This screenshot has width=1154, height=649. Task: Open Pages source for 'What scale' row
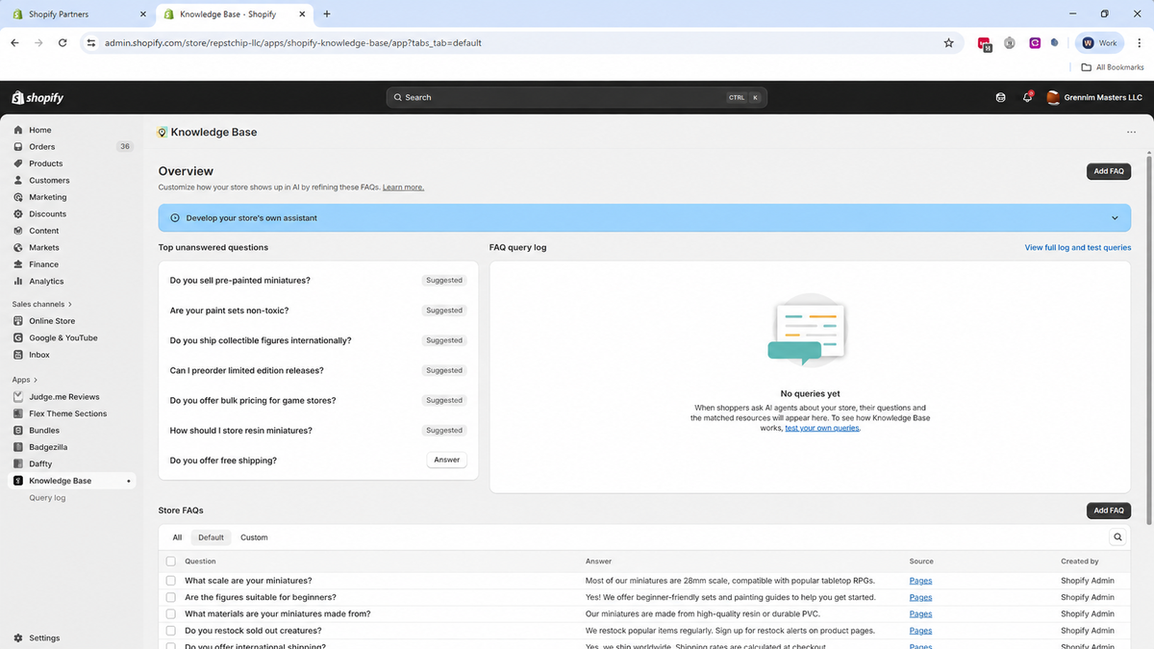click(920, 581)
